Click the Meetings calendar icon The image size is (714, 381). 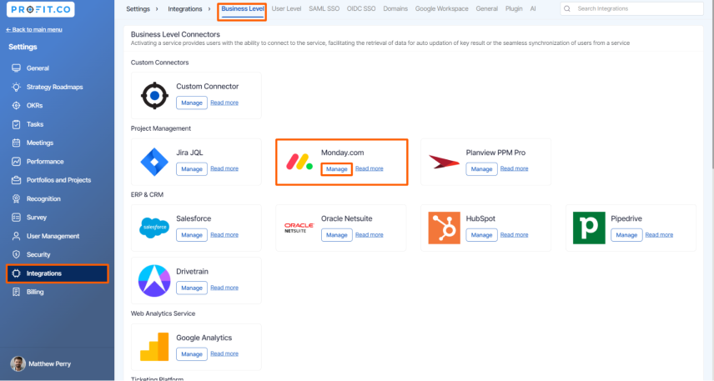click(17, 143)
